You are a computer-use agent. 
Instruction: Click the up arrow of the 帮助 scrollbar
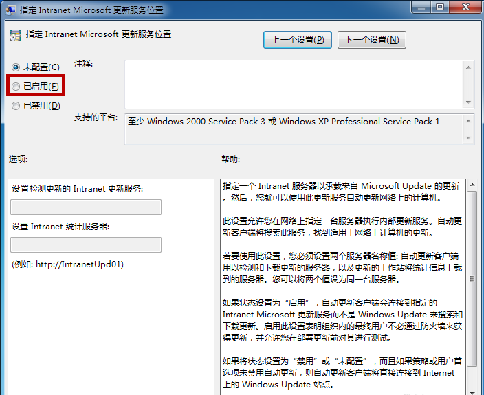(x=472, y=185)
